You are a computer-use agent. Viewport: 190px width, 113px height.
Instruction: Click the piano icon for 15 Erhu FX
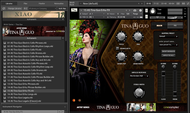point(5,91)
